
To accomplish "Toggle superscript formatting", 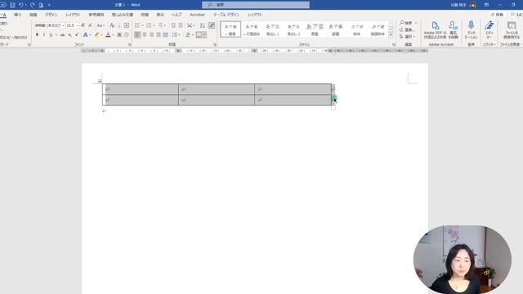I will coord(77,34).
